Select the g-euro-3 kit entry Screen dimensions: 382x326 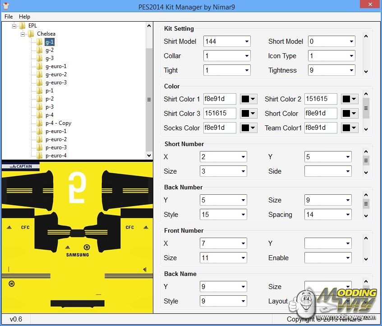coord(56,83)
